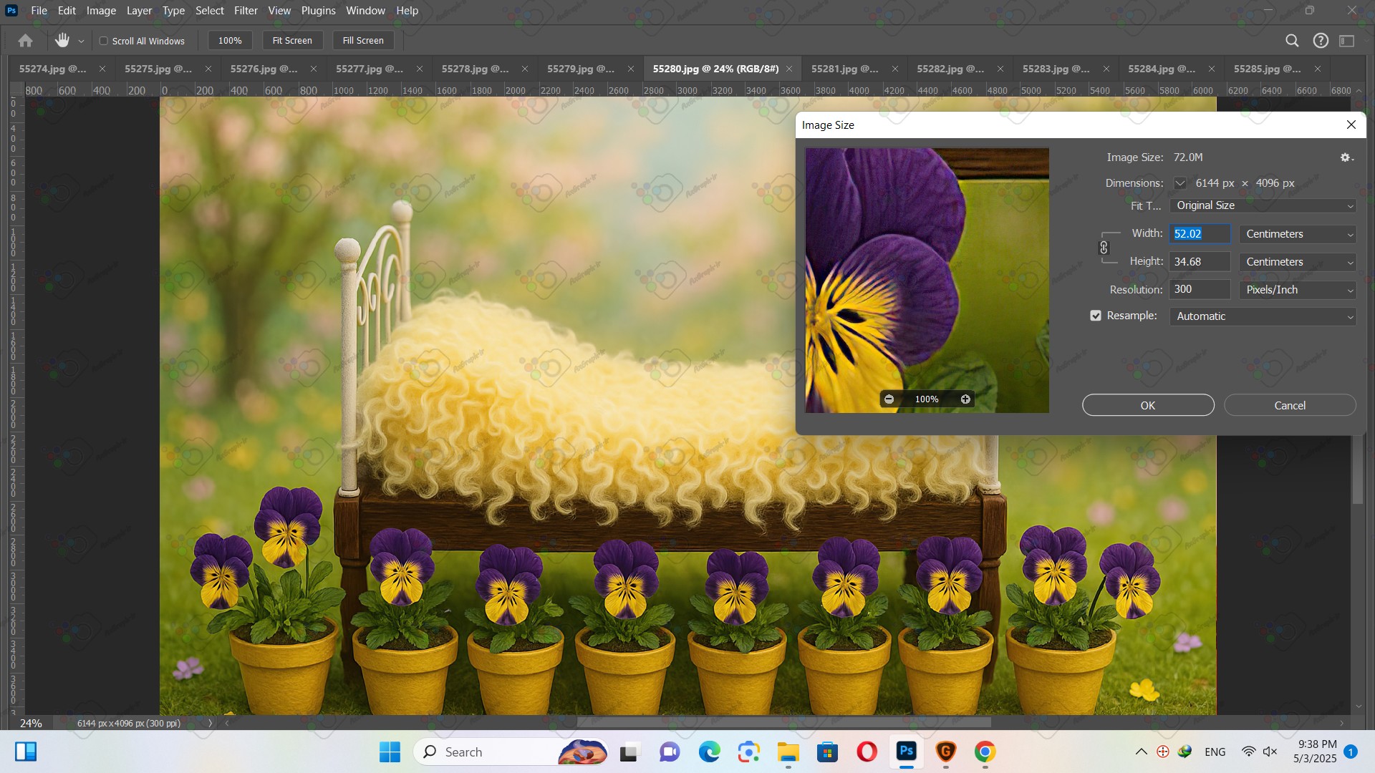Open the Select menu
The height and width of the screenshot is (773, 1375).
pyautogui.click(x=210, y=11)
